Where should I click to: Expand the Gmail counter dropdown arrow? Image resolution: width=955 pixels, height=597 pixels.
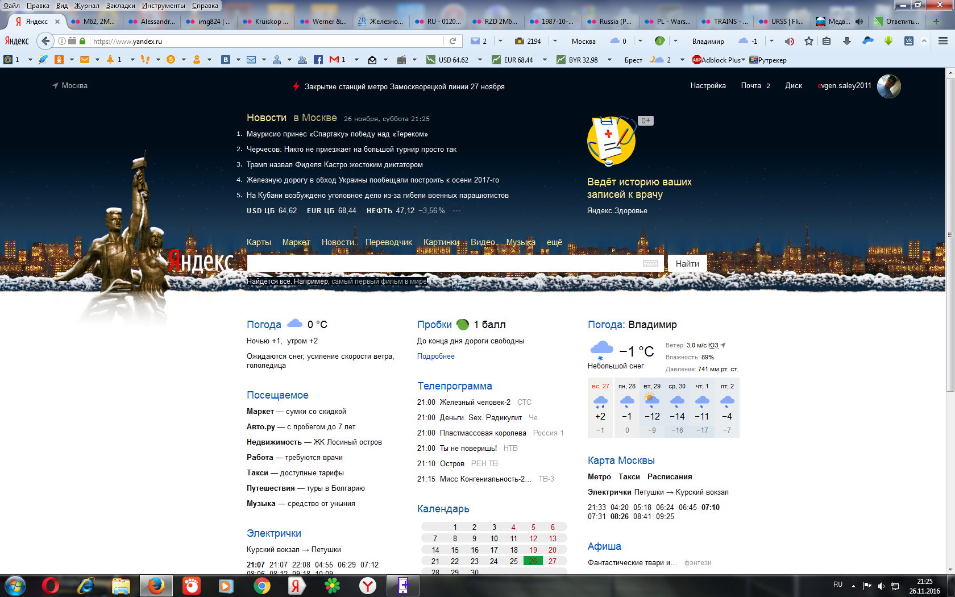pyautogui.click(x=356, y=60)
